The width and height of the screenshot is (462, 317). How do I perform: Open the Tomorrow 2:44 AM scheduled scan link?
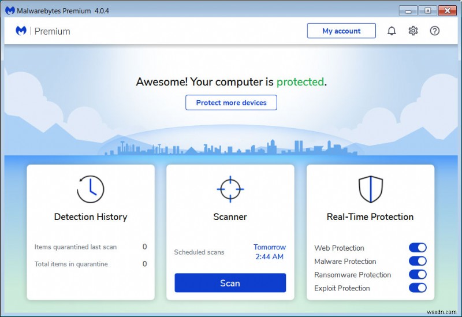pyautogui.click(x=270, y=252)
